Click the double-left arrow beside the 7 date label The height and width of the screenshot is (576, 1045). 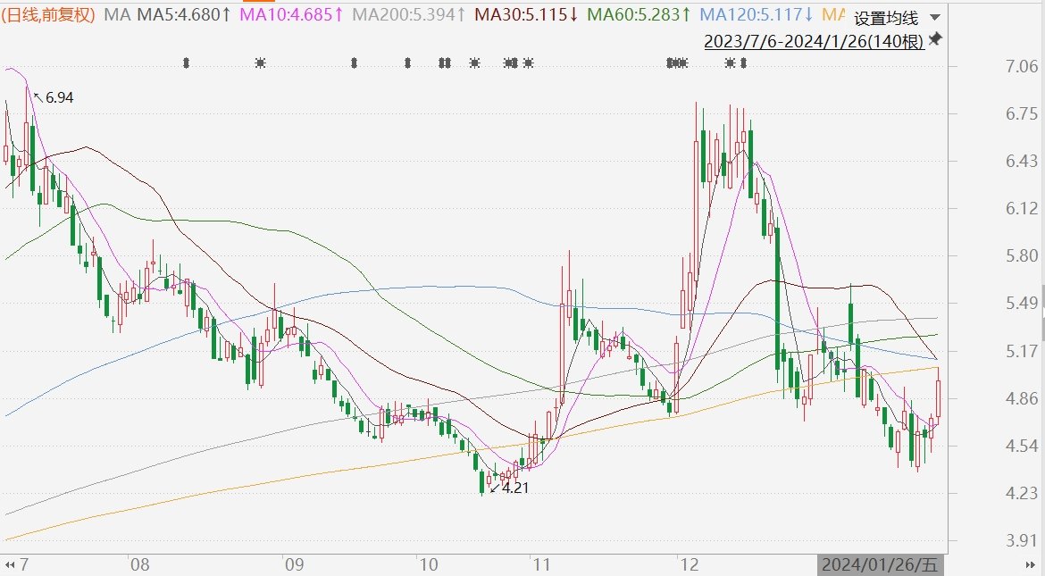pyautogui.click(x=9, y=565)
